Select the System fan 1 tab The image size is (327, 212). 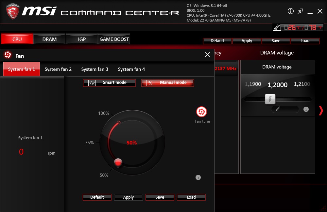click(x=22, y=69)
